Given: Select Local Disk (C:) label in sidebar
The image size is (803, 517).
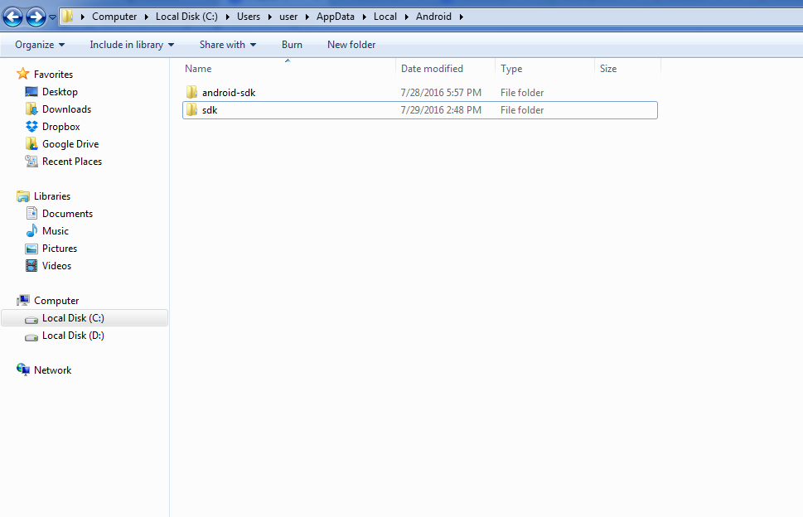Looking at the screenshot, I should point(73,318).
